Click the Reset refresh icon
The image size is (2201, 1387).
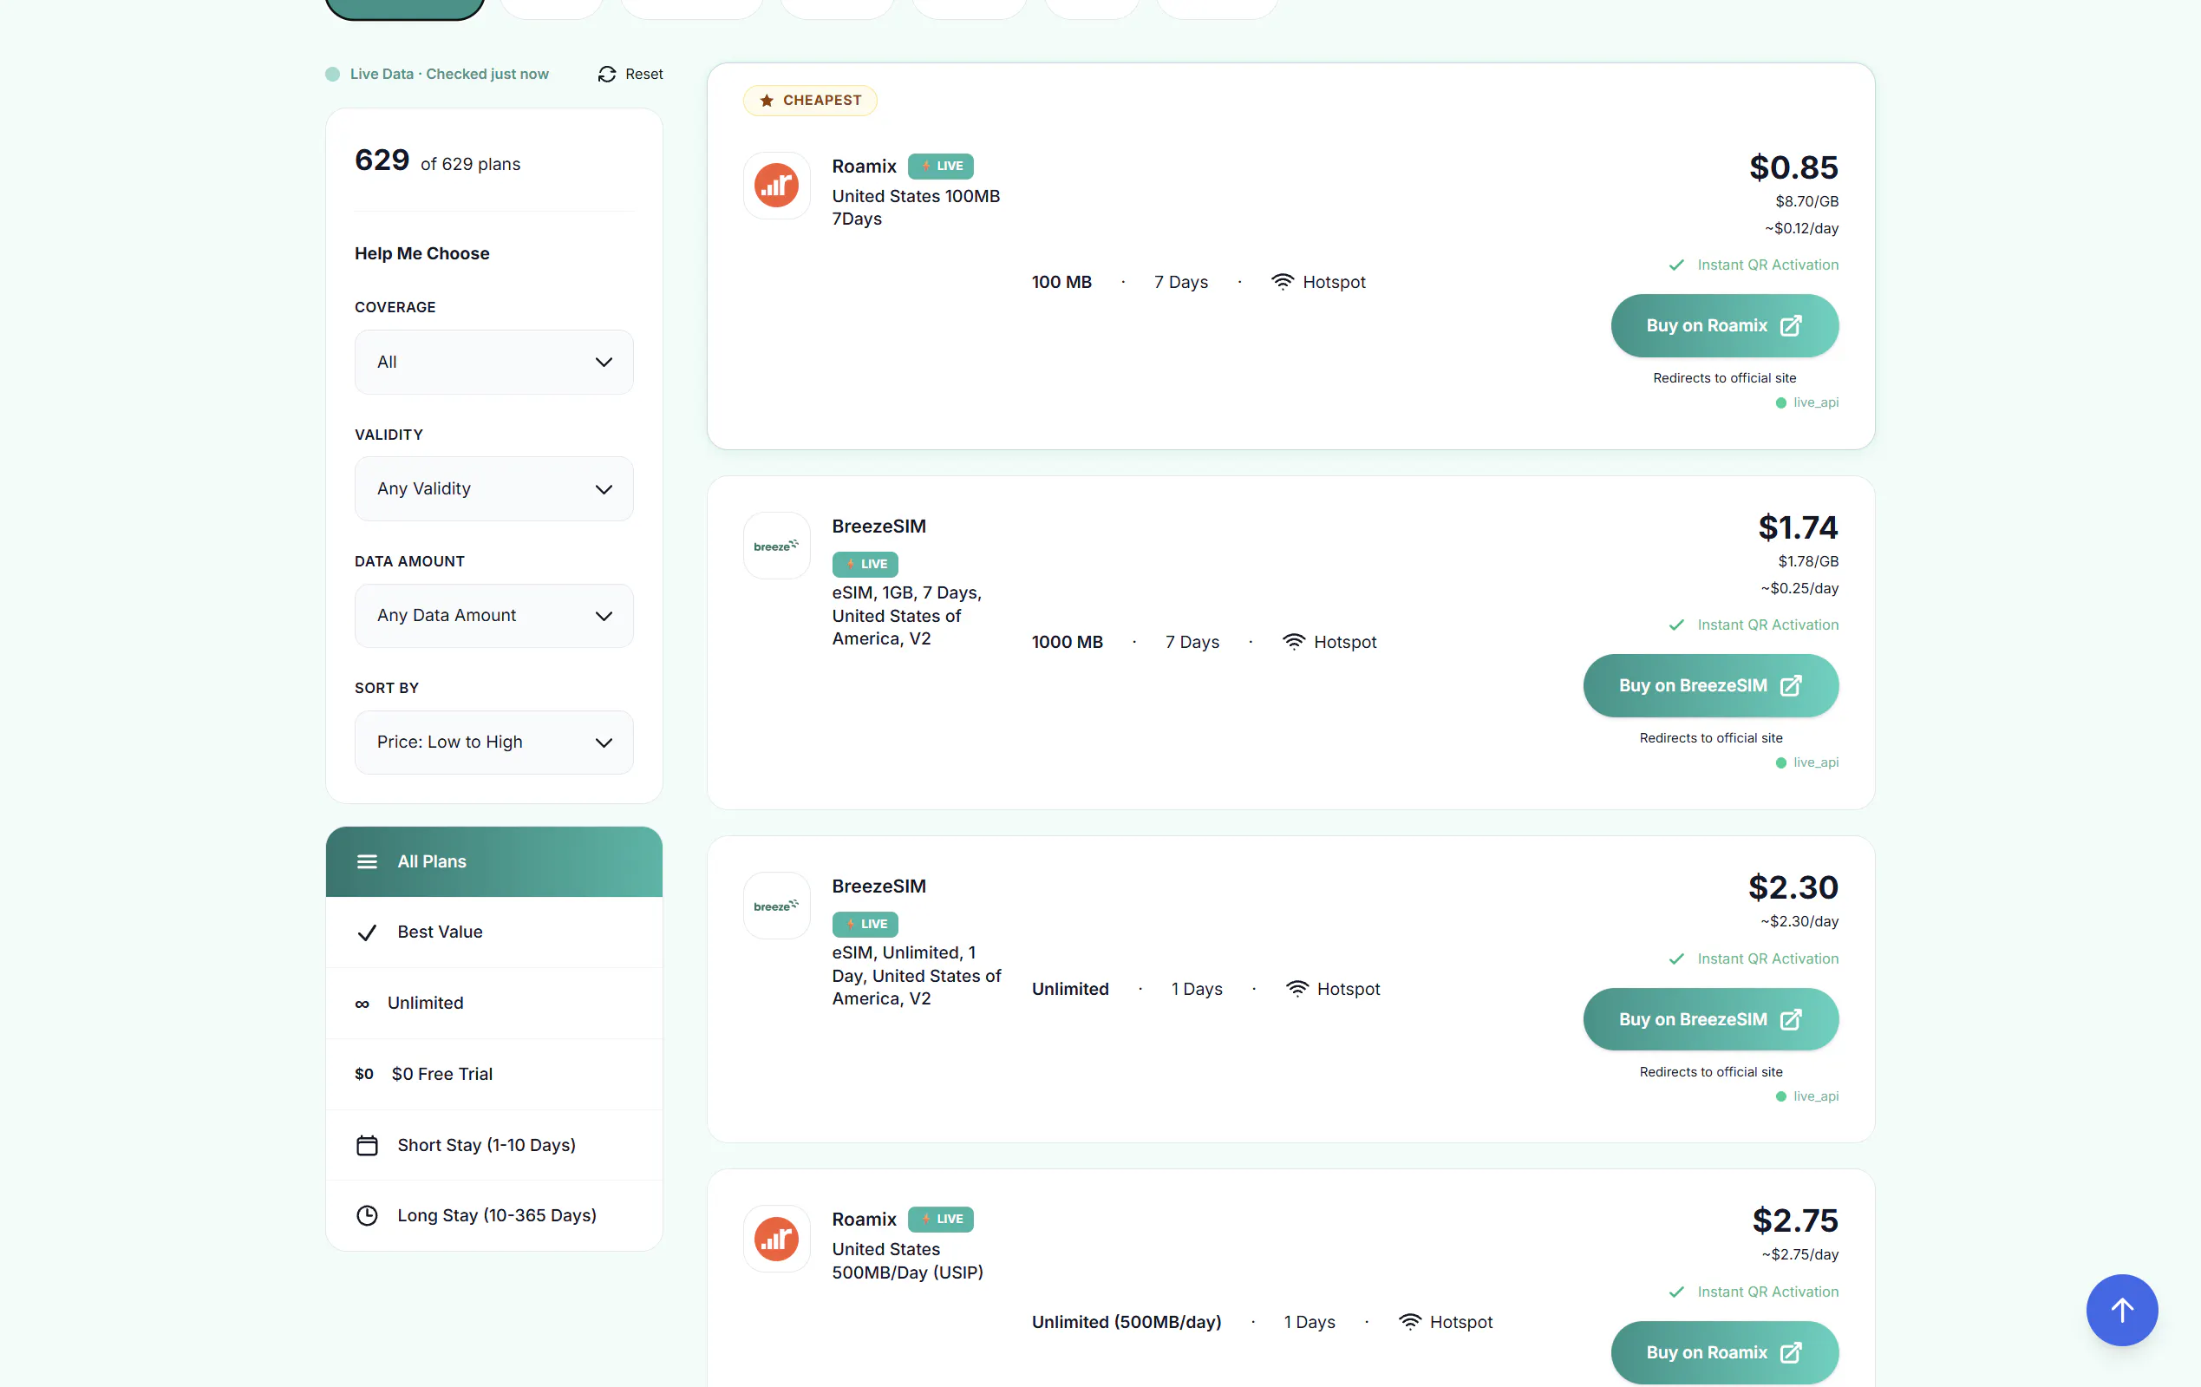607,74
